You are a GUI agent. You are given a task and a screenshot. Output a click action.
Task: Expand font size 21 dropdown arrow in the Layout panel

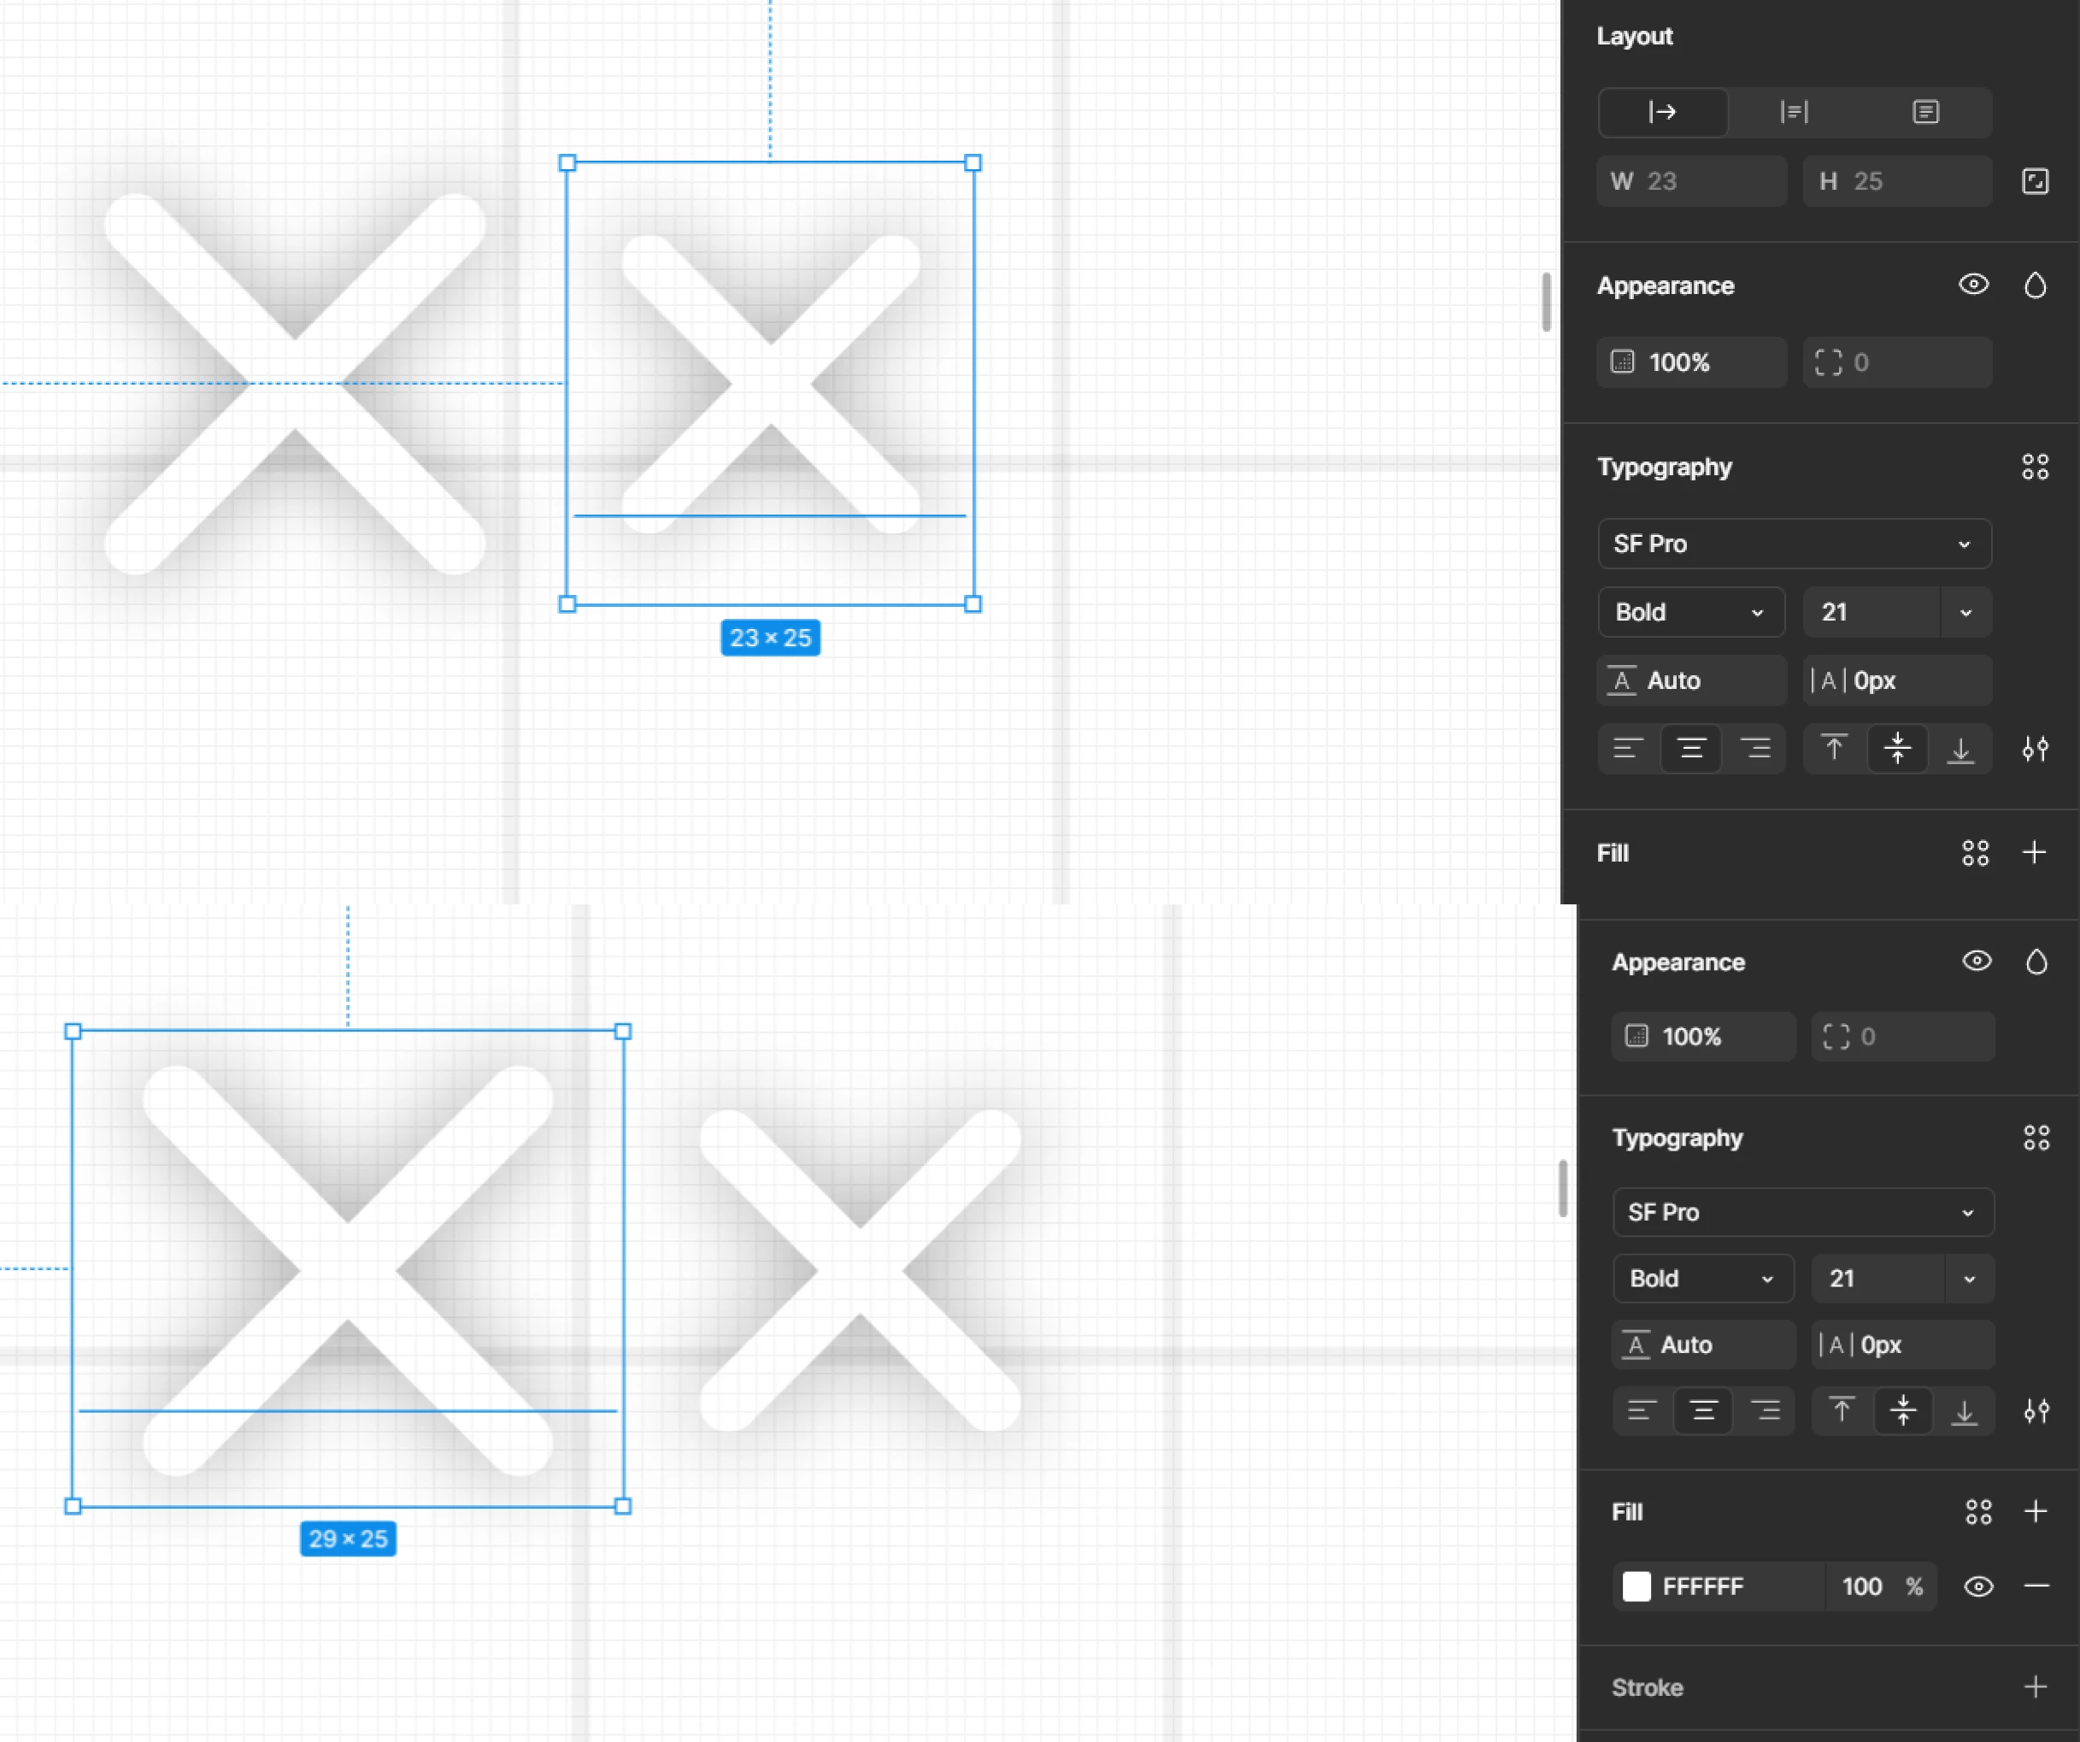(1965, 612)
